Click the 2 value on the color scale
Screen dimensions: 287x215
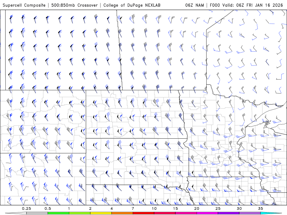click(90, 209)
